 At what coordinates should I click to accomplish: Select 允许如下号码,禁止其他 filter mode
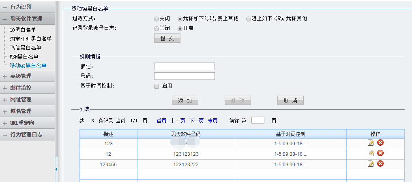click(x=180, y=19)
